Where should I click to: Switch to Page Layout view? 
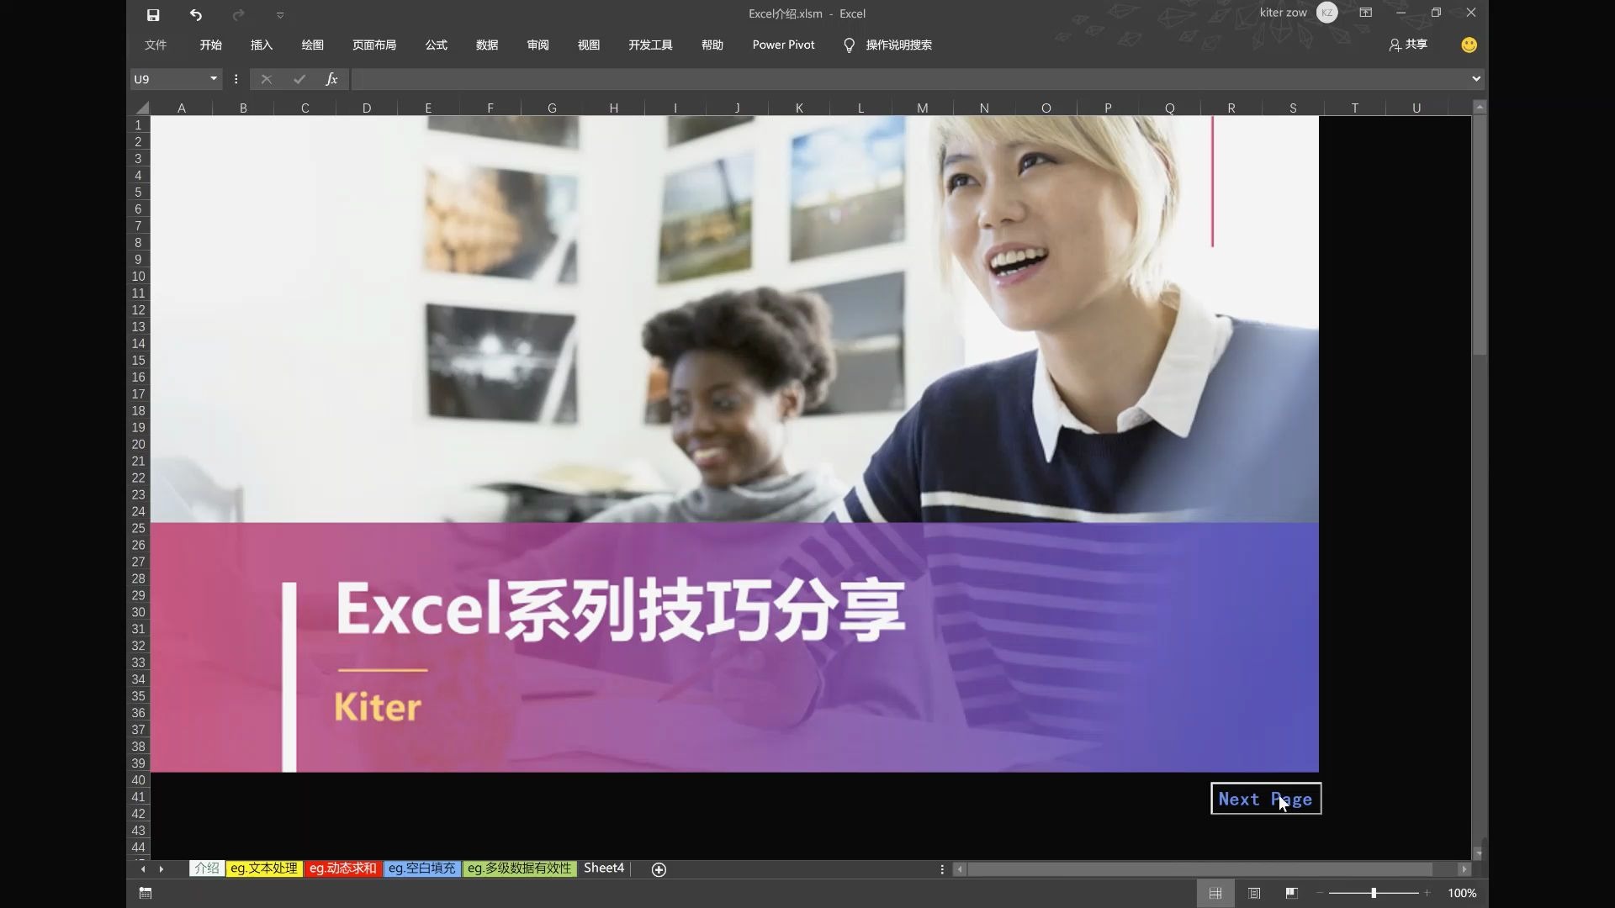pos(1254,893)
